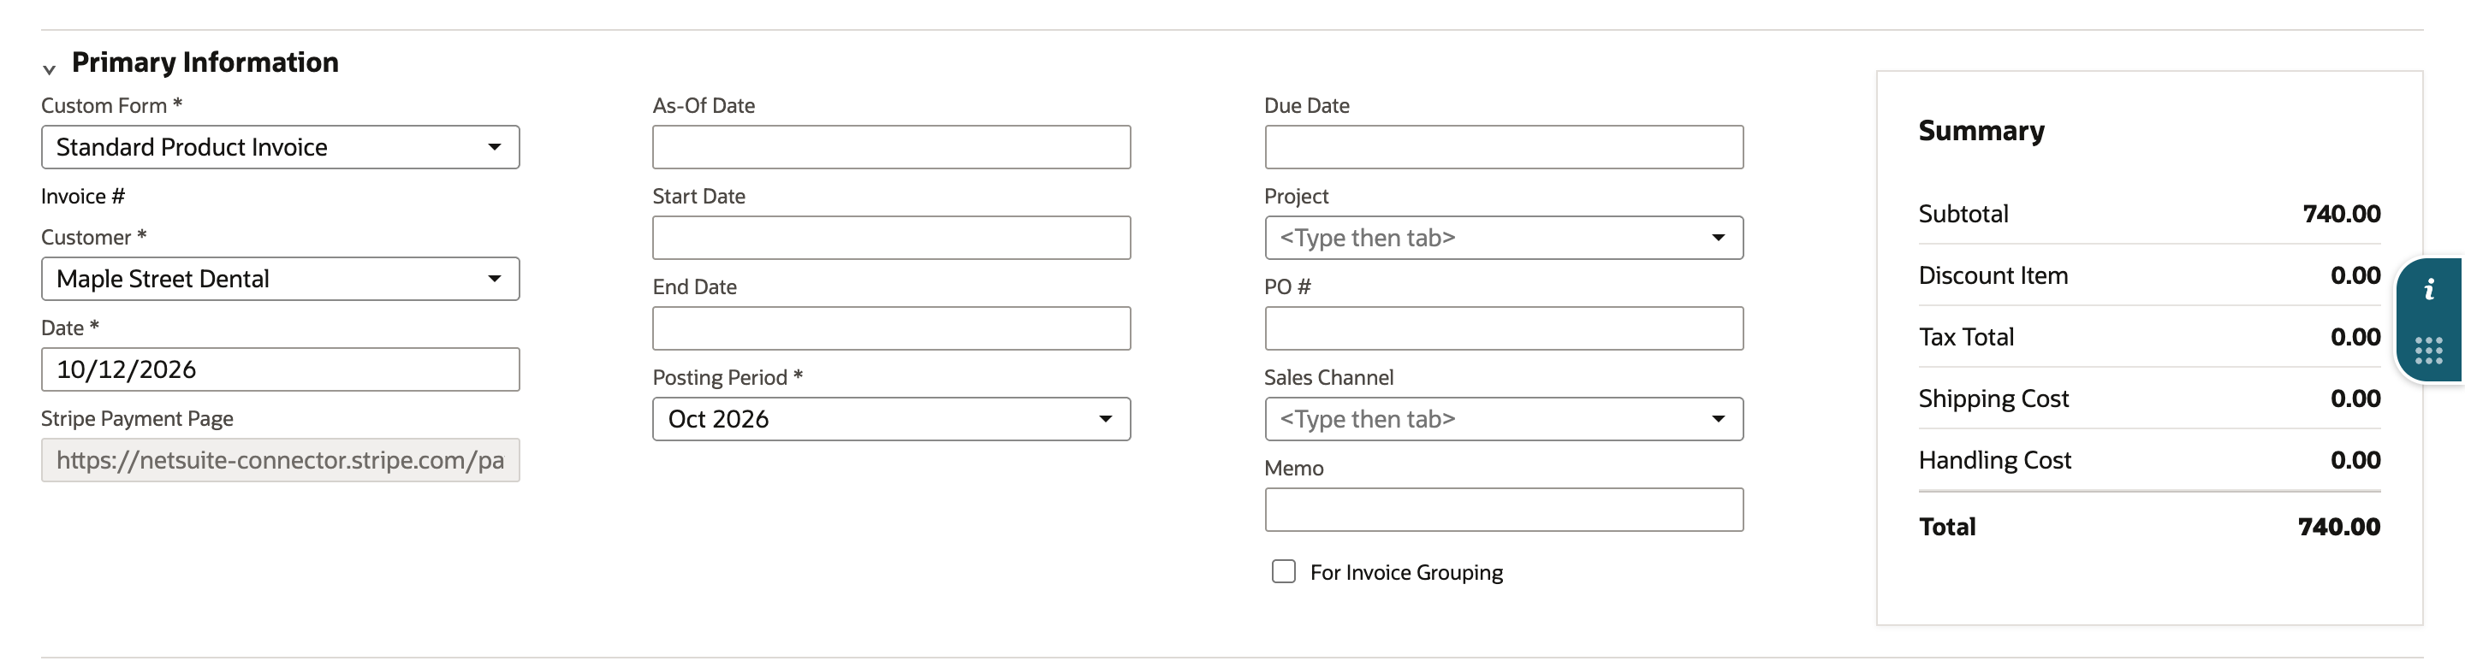Viewport: 2465px width, 667px height.
Task: Click the Memo input field
Action: coord(1503,511)
